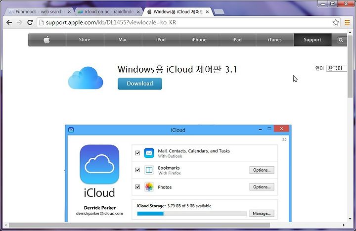Click the blue Download button
This screenshot has height=231, width=356.
click(140, 84)
